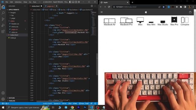Expand the TIMELINE section
Image resolution: width=196 pixels, height=110 pixels.
pos(12,101)
